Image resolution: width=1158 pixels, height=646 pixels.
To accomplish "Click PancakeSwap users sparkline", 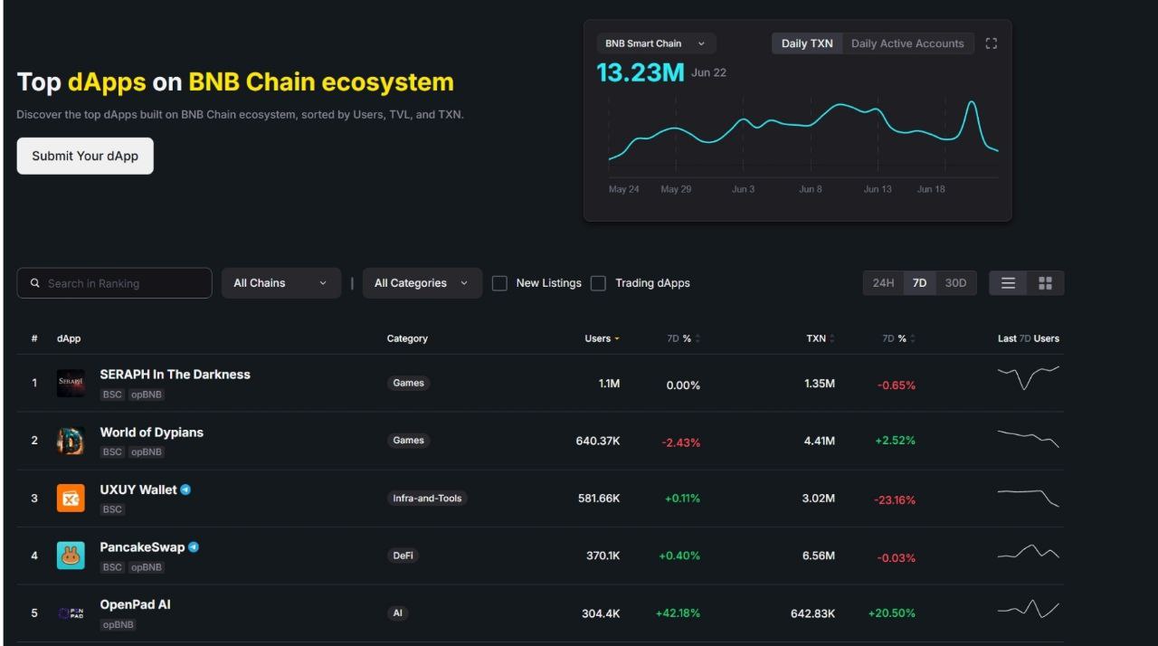I will point(1028,552).
